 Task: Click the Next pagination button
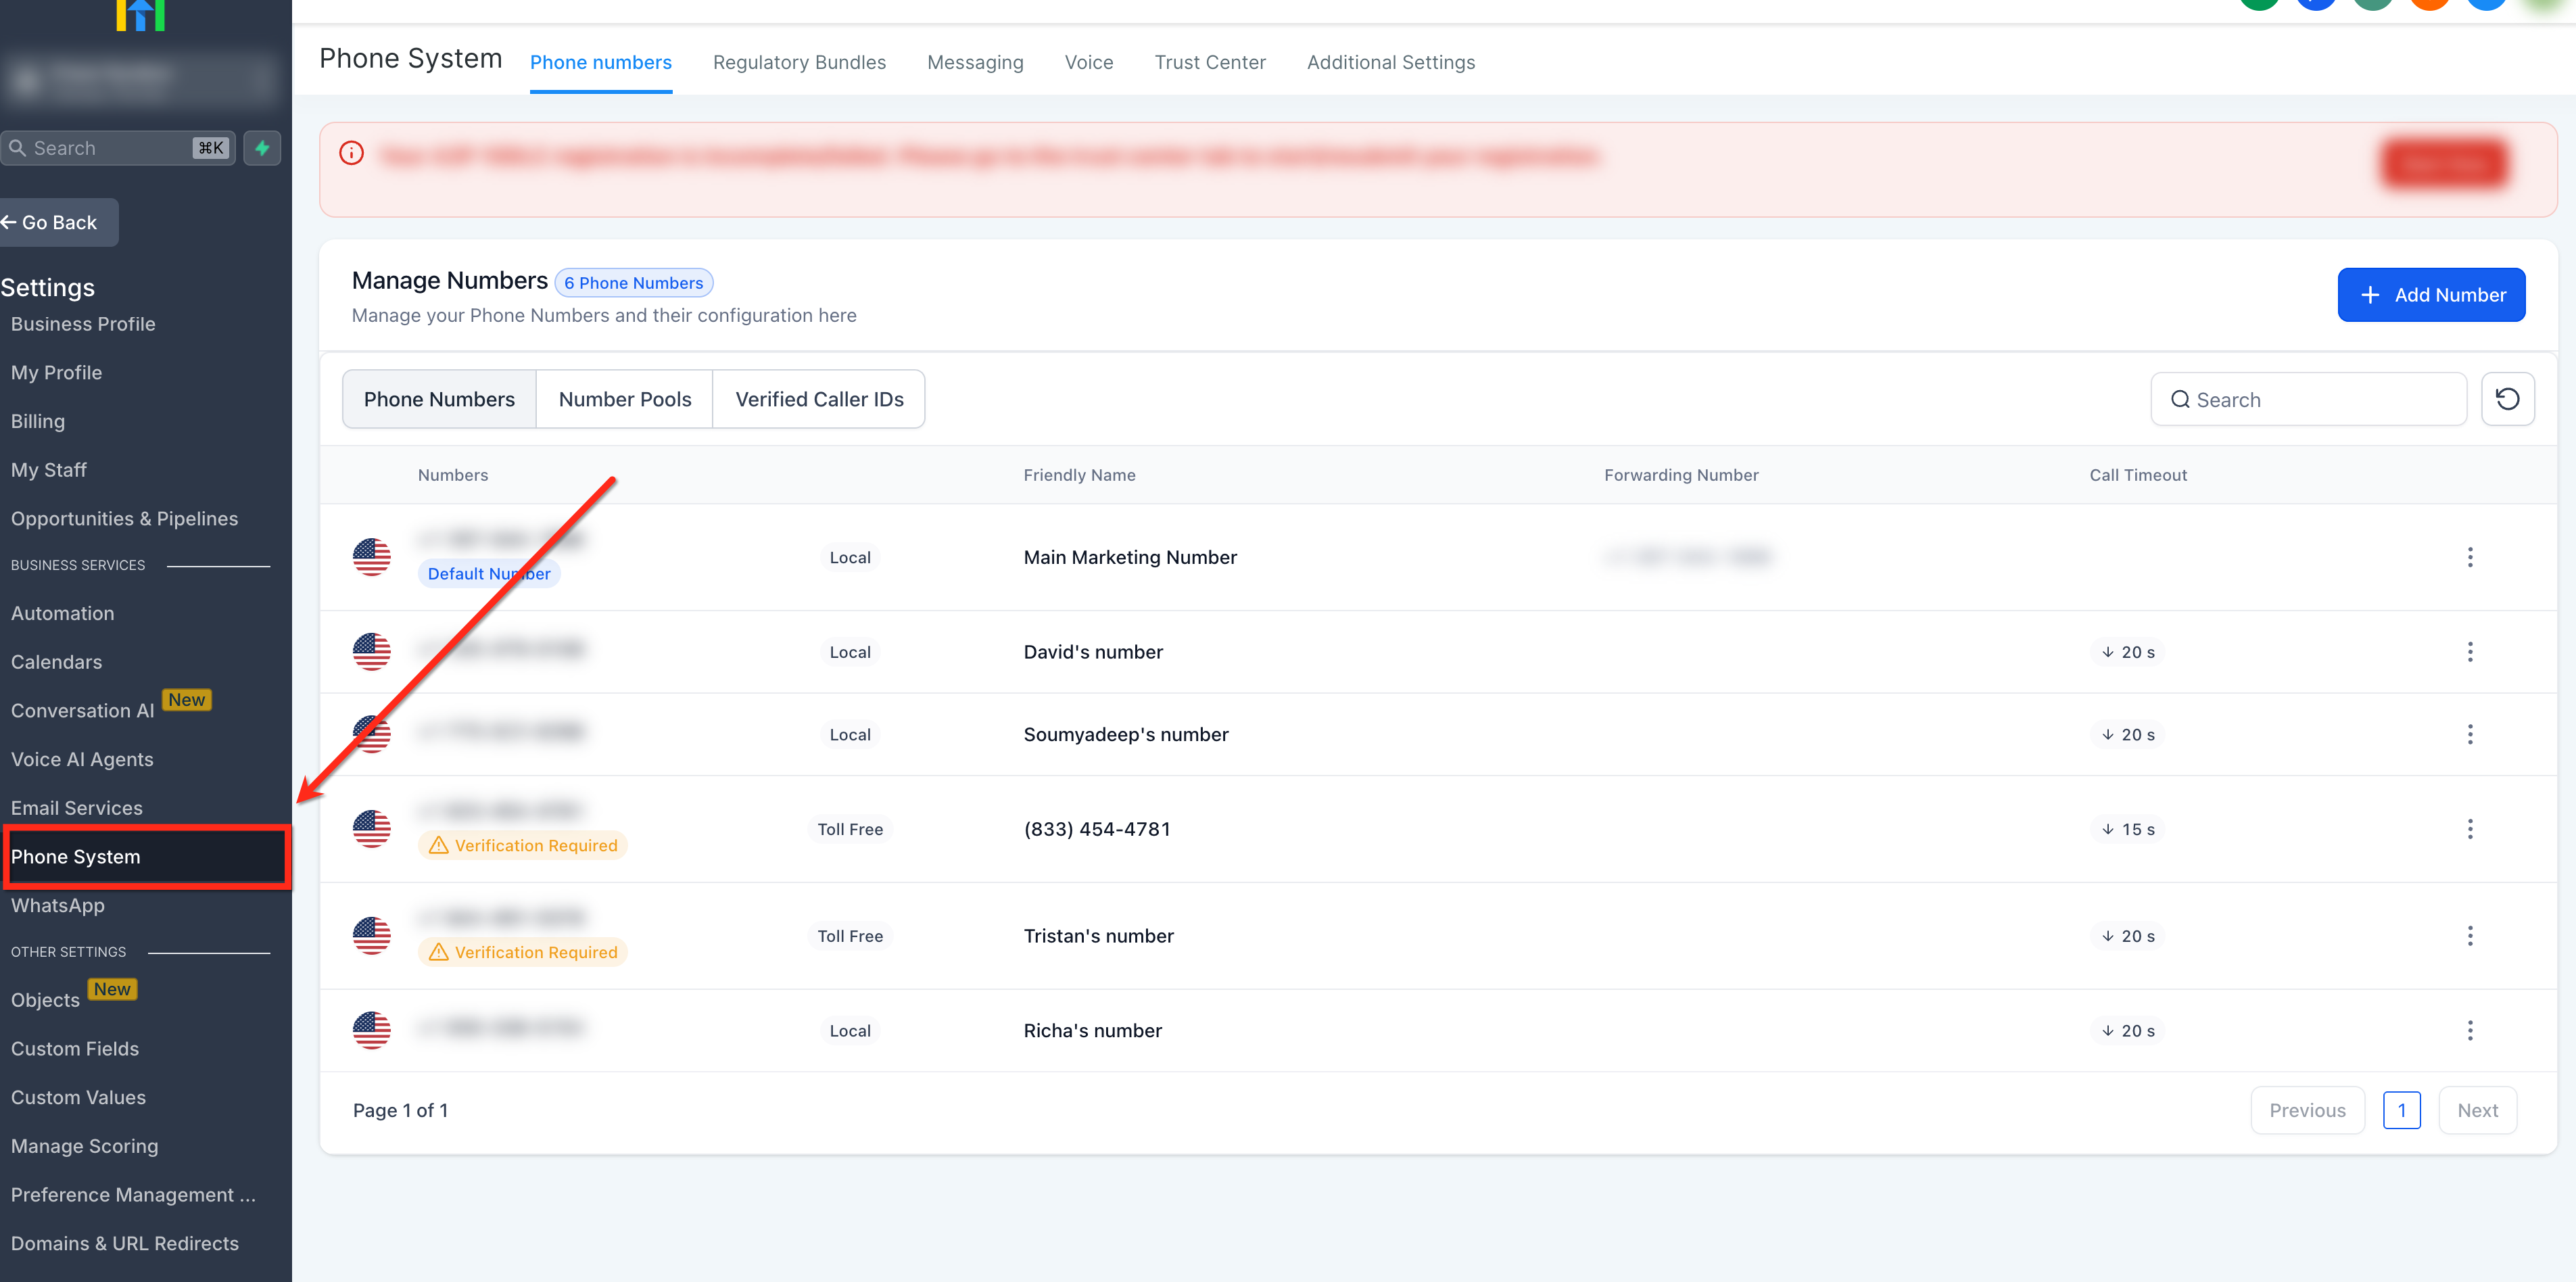2476,1110
